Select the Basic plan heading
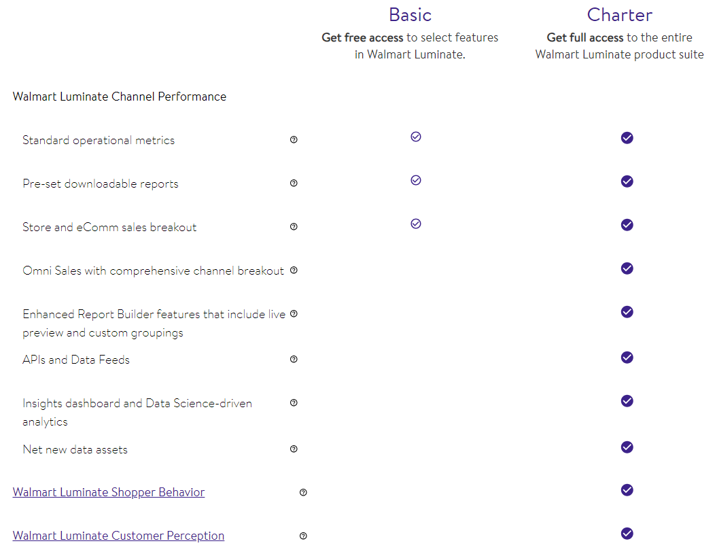 (x=410, y=15)
